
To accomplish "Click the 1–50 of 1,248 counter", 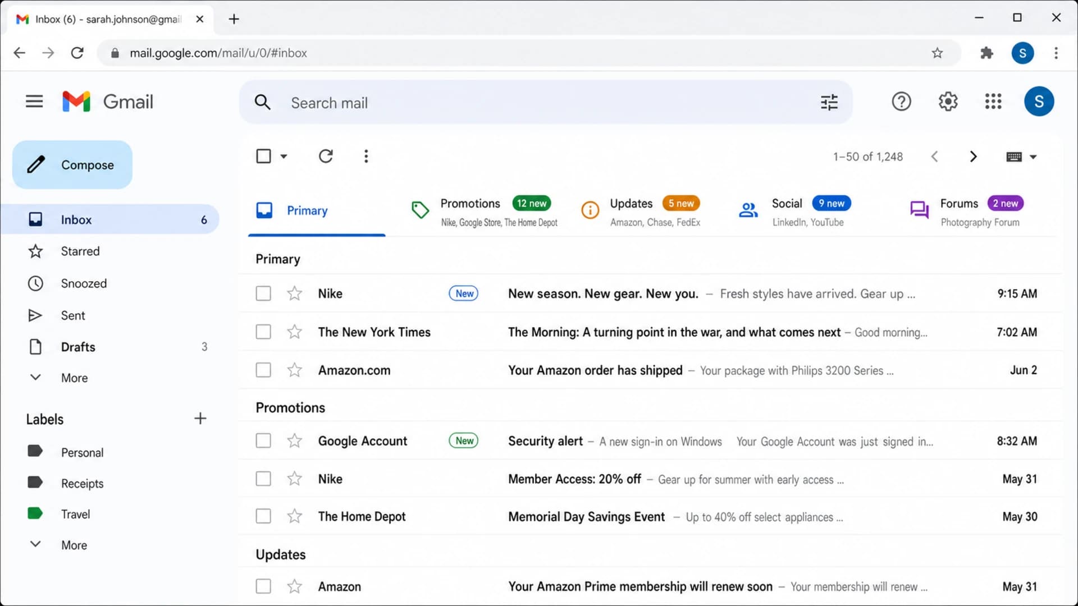I will click(x=868, y=157).
